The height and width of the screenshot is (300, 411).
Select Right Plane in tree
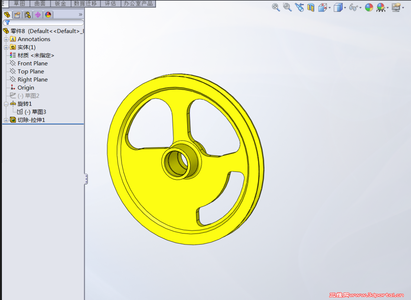32,80
